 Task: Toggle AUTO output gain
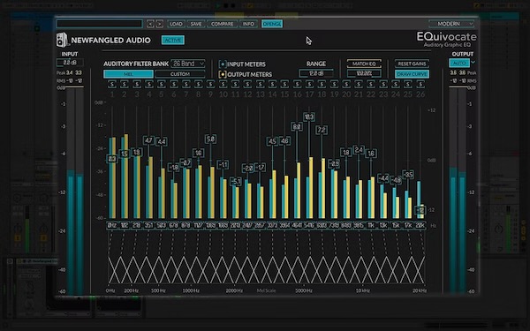[459, 63]
